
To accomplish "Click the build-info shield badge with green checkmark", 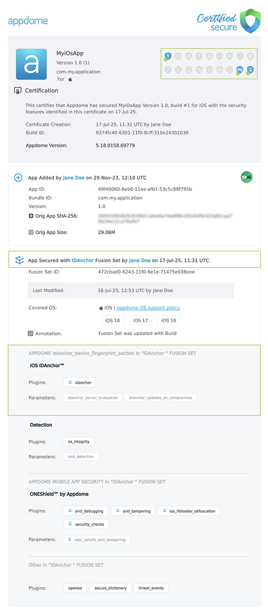I will coord(239,70).
